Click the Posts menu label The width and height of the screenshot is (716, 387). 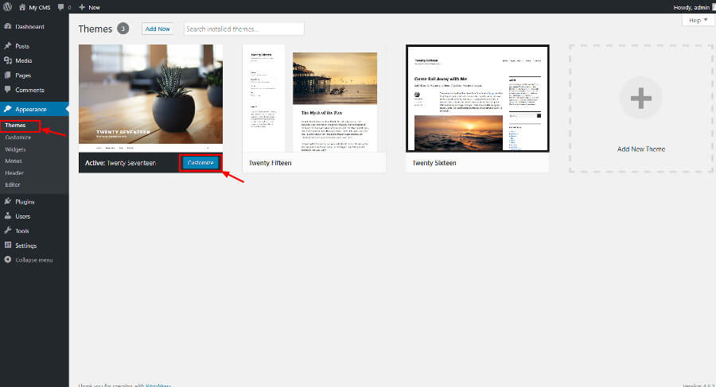click(22, 46)
